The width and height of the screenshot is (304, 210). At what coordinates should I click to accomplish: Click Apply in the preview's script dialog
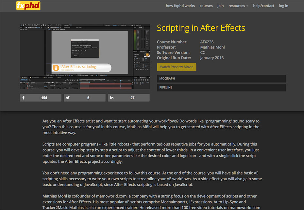(76, 56)
